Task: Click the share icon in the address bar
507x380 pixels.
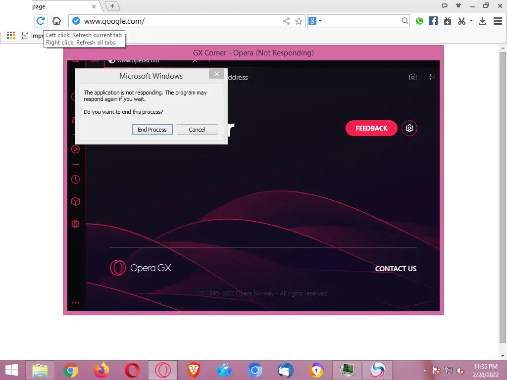Action: (286, 21)
